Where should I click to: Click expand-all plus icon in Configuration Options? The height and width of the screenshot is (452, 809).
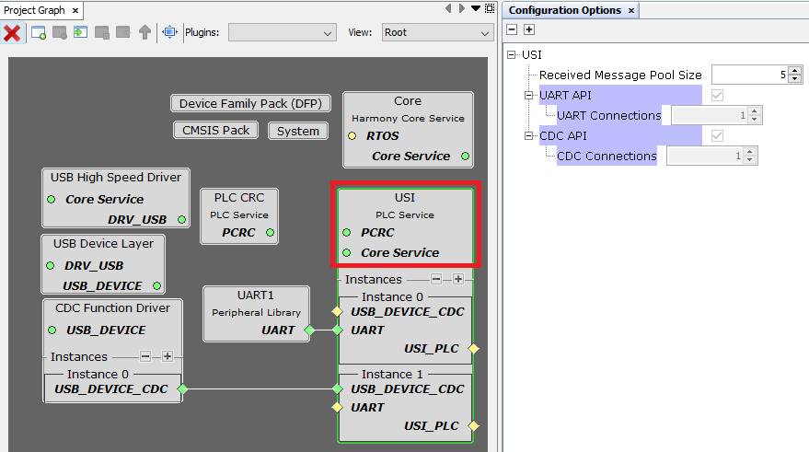pos(528,30)
